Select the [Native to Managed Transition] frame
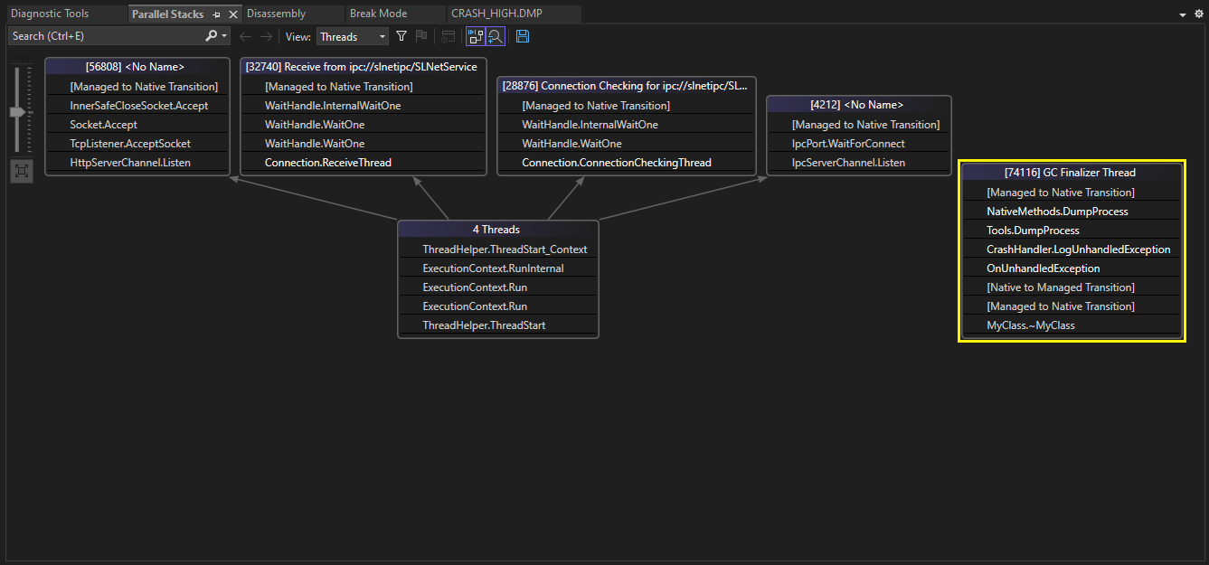Viewport: 1209px width, 565px height. (x=1072, y=287)
